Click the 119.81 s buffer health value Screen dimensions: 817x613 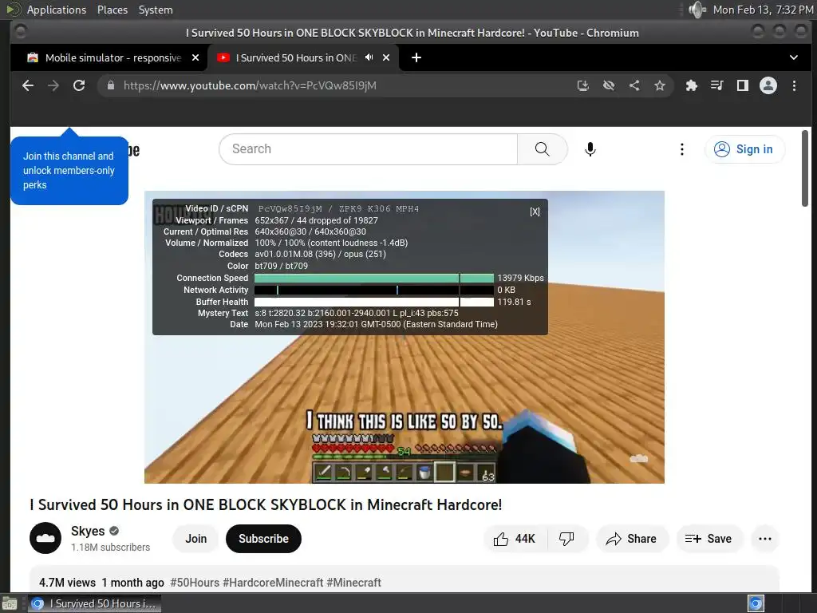point(514,302)
